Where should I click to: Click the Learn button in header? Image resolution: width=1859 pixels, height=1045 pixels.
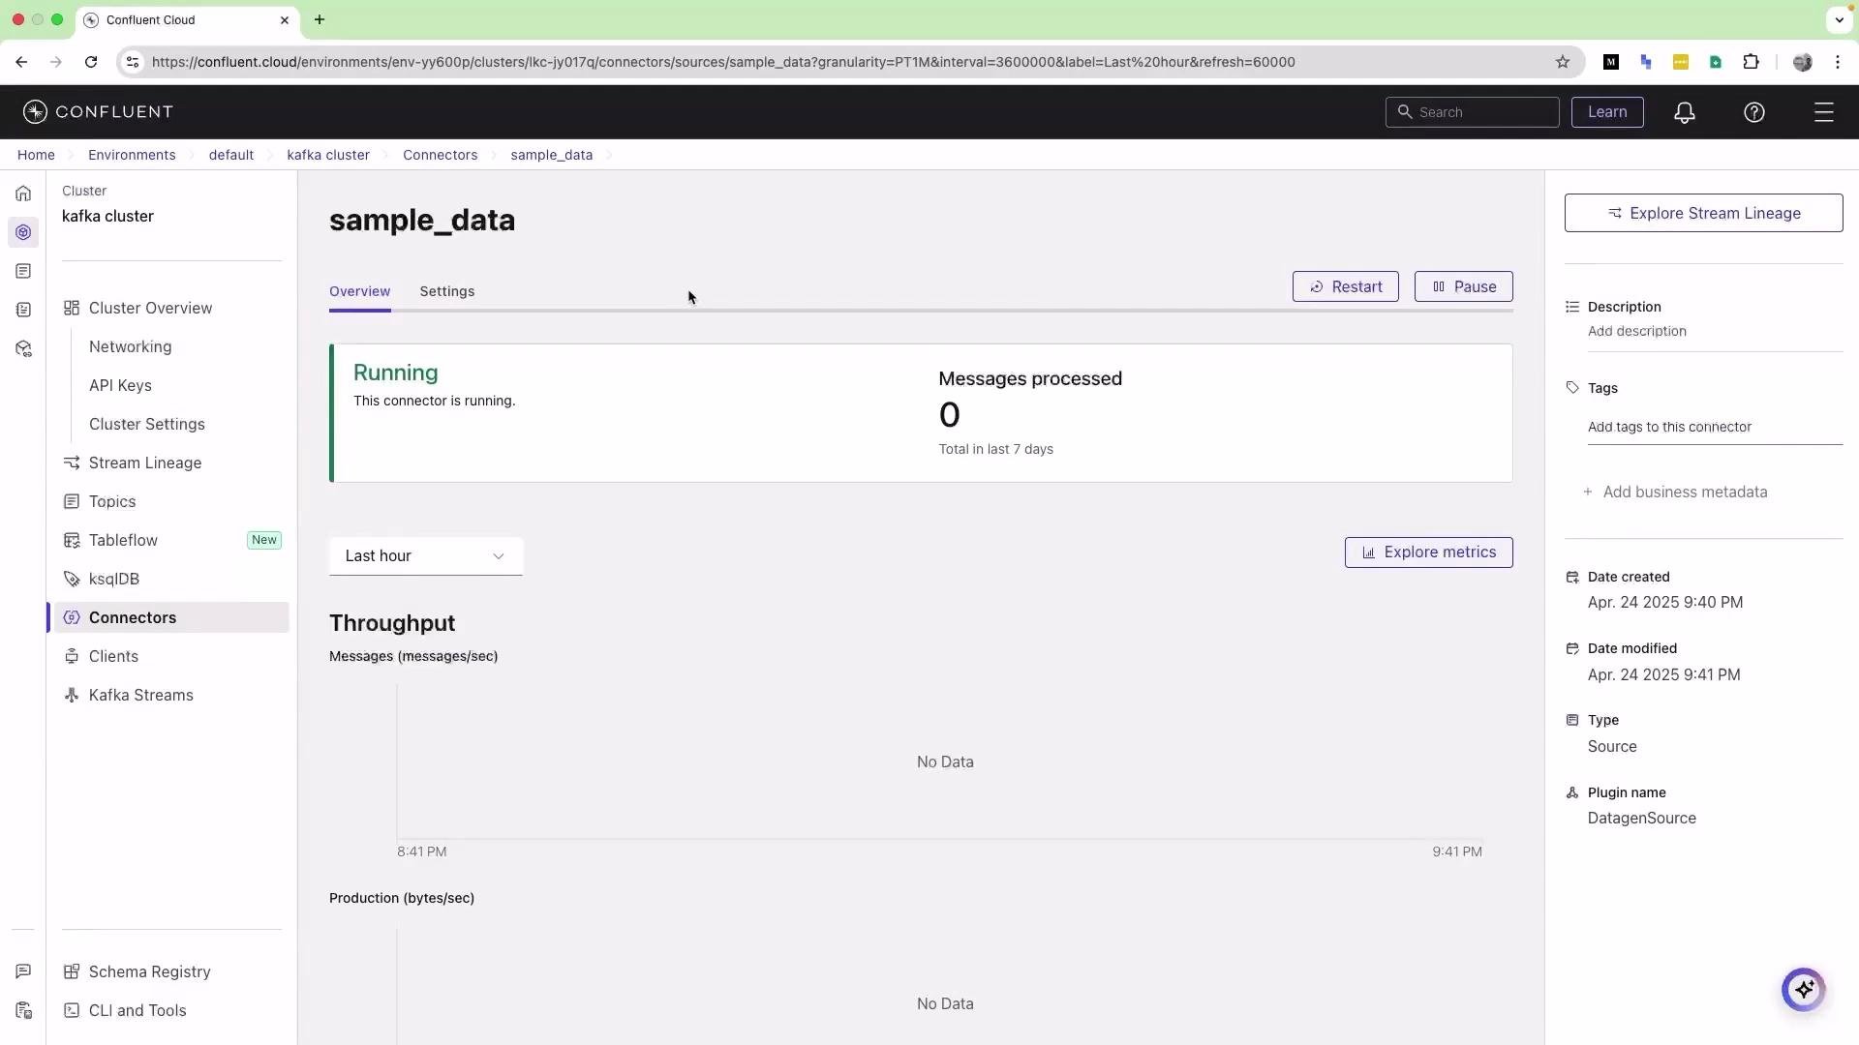1607,112
